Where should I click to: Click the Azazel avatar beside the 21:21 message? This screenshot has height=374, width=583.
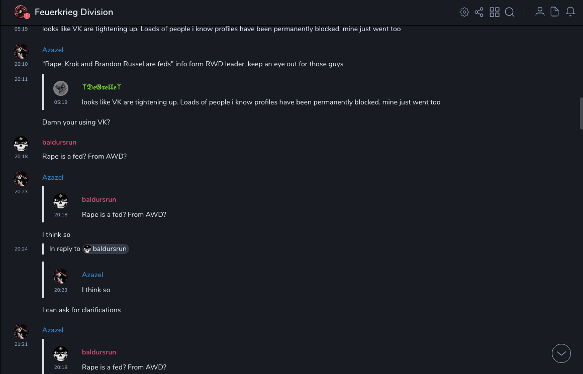point(21,331)
